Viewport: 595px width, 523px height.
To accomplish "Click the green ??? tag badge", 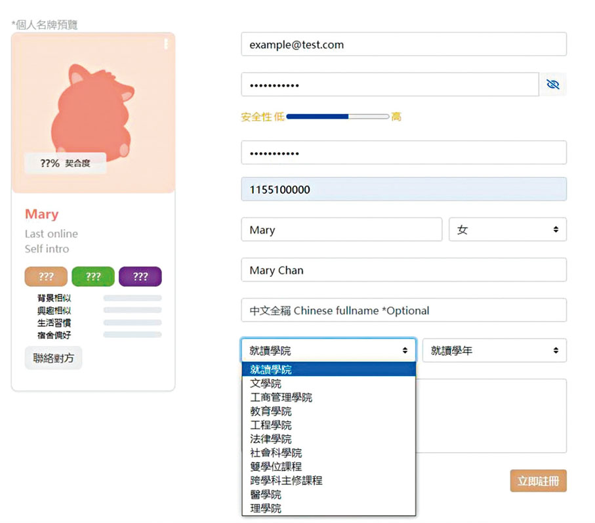I will tap(92, 276).
